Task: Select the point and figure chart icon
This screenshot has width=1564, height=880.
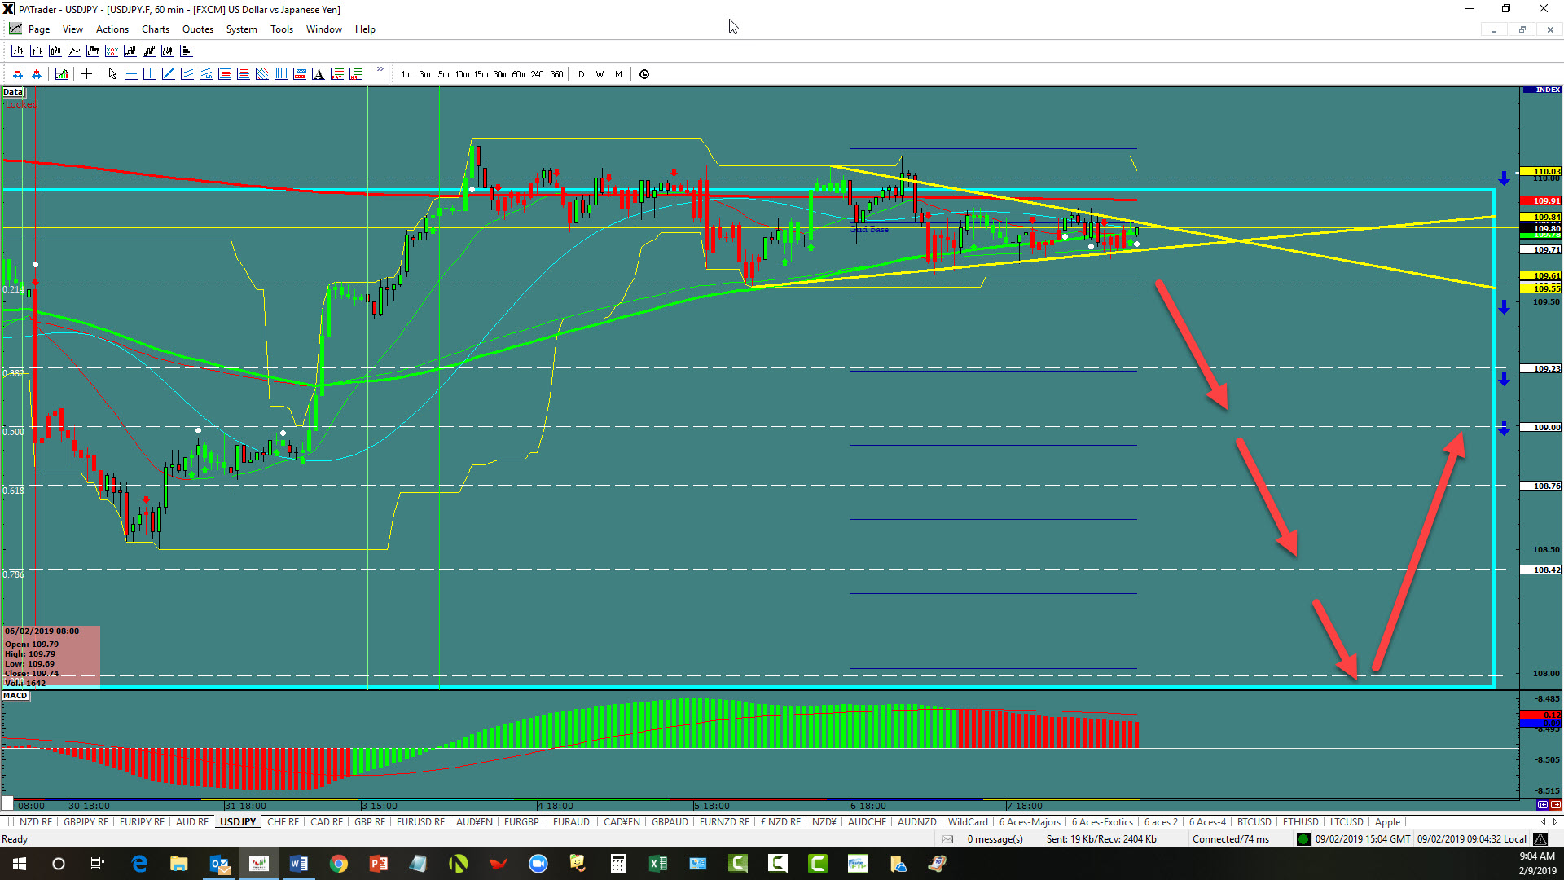Action: [112, 51]
